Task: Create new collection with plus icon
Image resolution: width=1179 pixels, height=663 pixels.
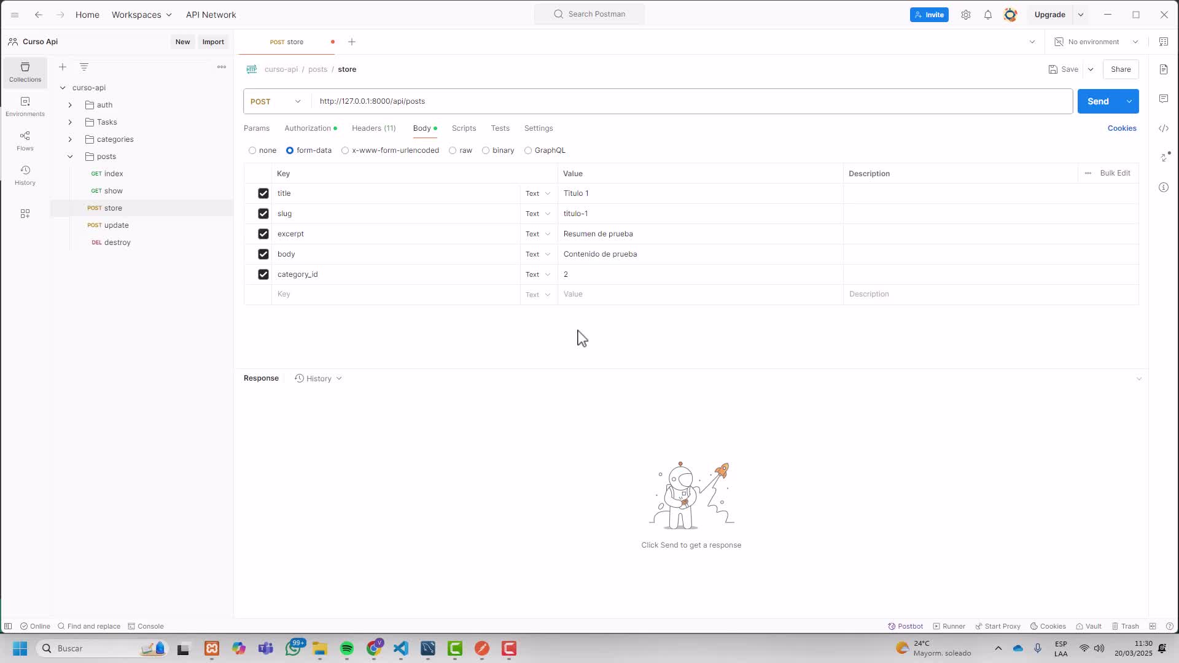Action: 63,67
